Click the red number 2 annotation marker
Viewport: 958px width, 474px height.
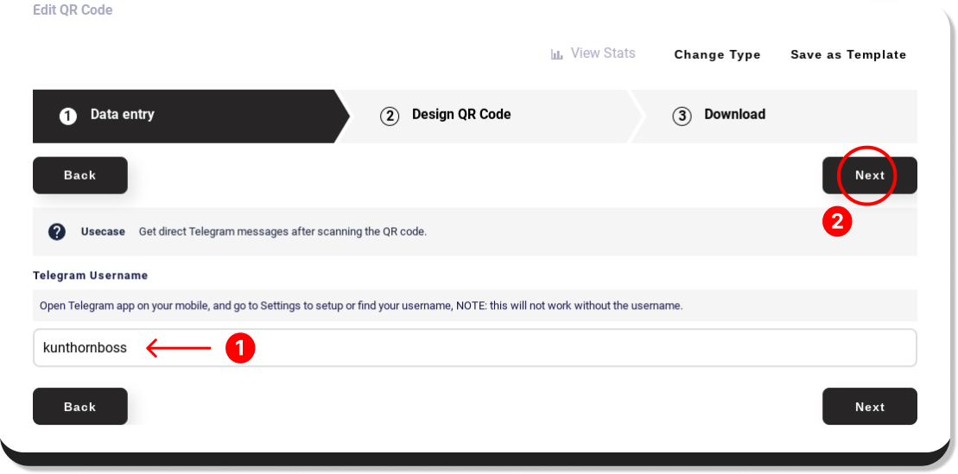[837, 222]
